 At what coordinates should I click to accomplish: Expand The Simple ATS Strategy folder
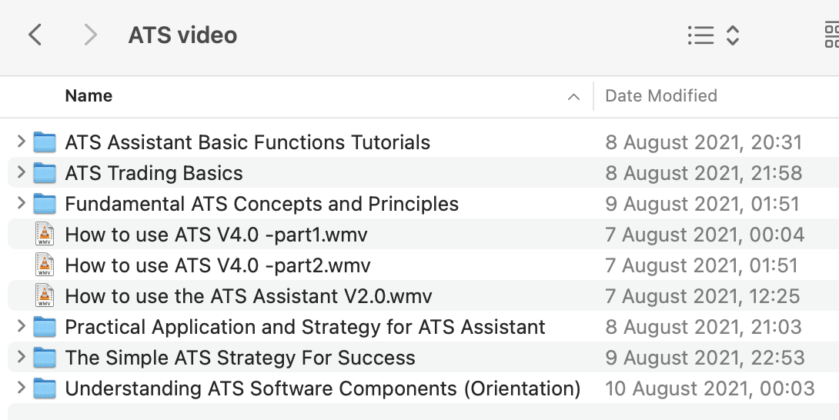point(22,357)
